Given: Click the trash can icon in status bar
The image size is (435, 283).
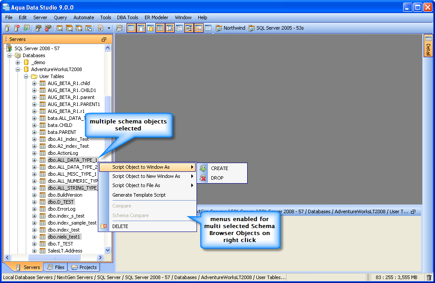Looking at the screenshot, I should (429, 277).
